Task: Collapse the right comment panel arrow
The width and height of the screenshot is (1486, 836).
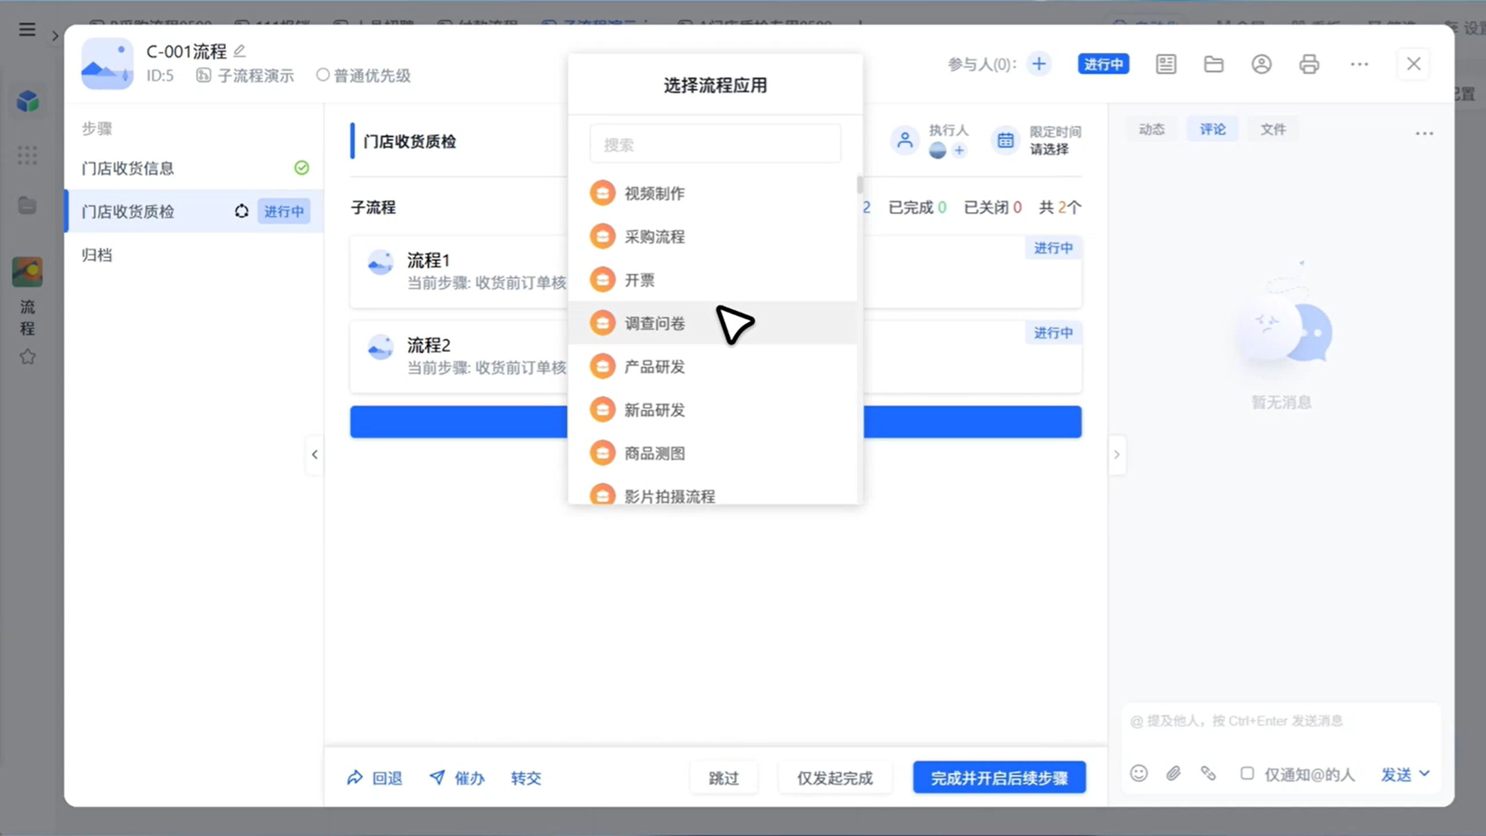Action: (x=1117, y=455)
